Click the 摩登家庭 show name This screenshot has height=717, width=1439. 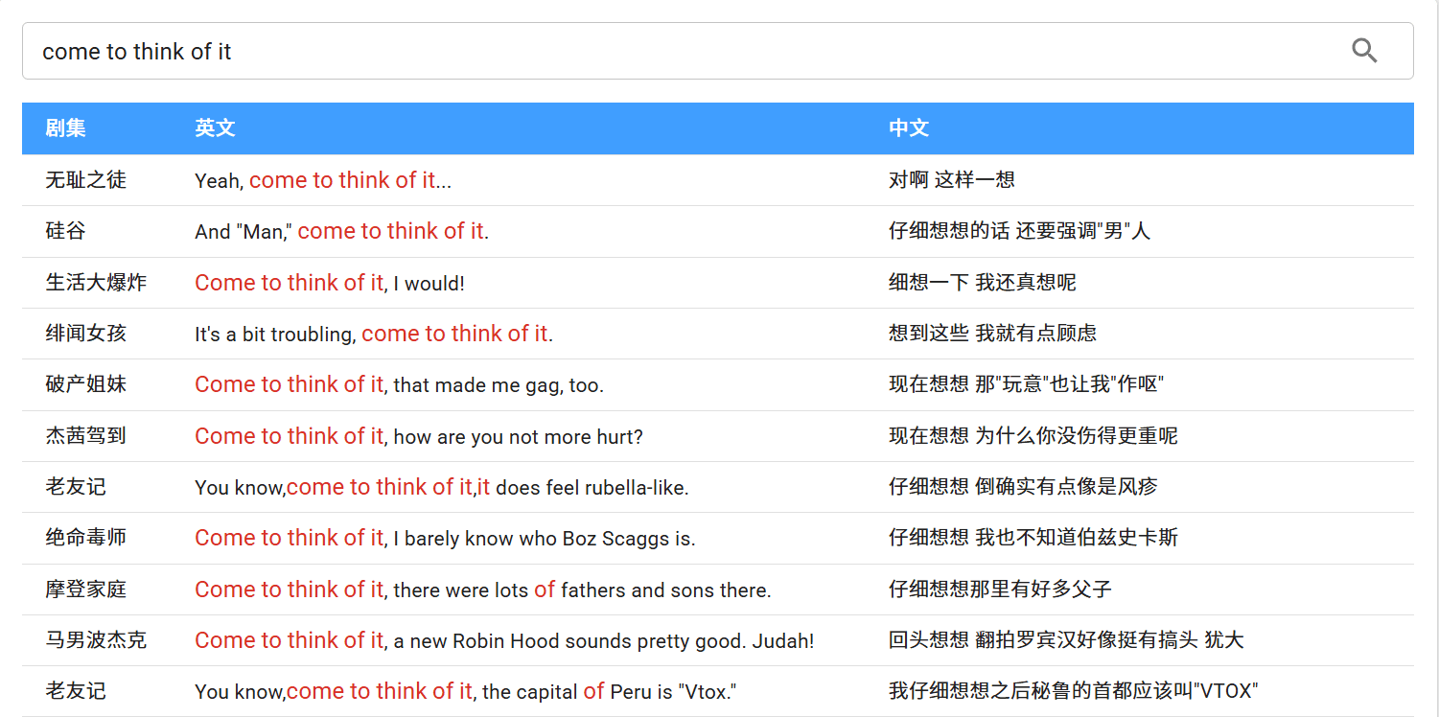pyautogui.click(x=85, y=590)
